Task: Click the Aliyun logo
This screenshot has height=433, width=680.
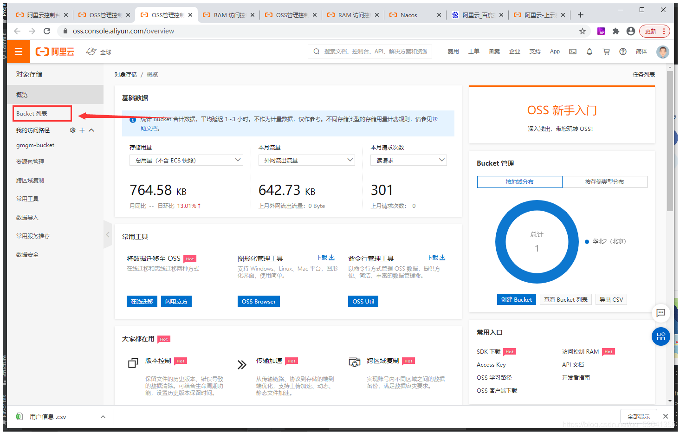Action: click(55, 52)
